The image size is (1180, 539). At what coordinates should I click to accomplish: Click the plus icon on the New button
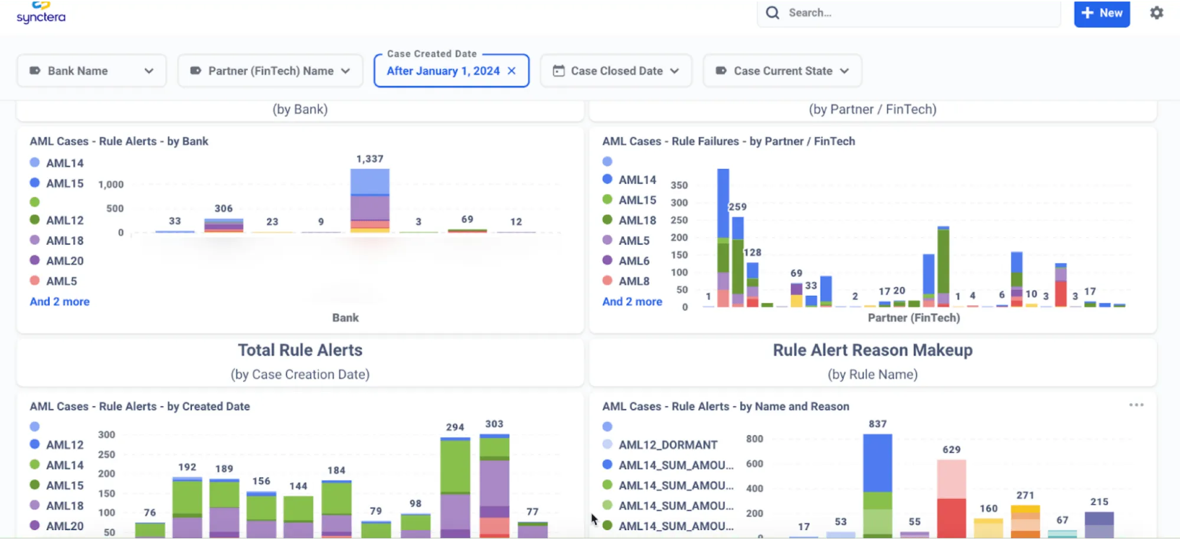[x=1087, y=12]
